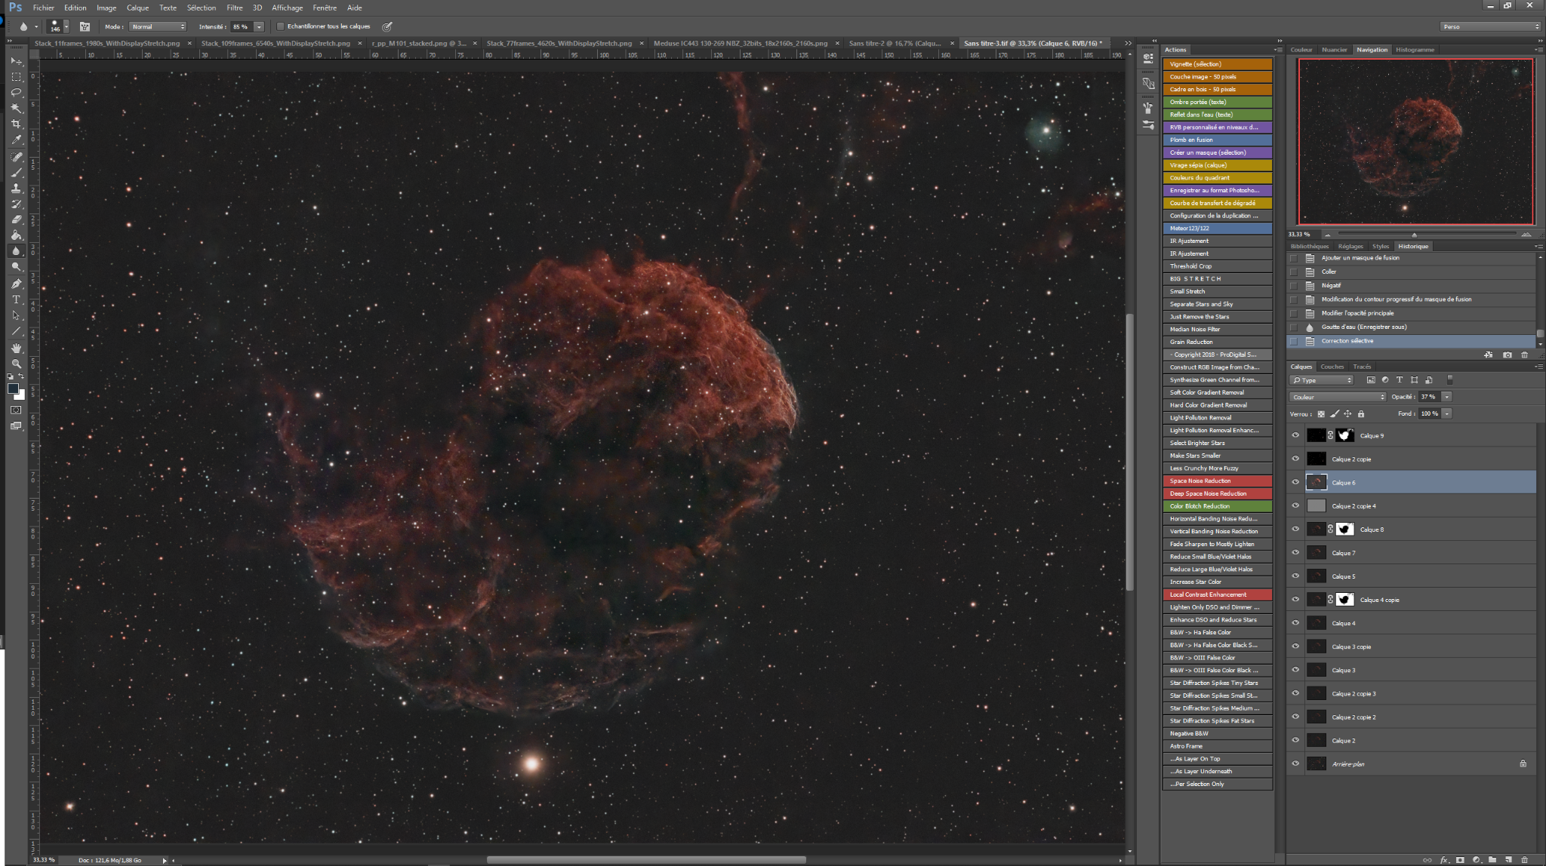Open the Couleur blend mode dropdown

[x=1338, y=397]
